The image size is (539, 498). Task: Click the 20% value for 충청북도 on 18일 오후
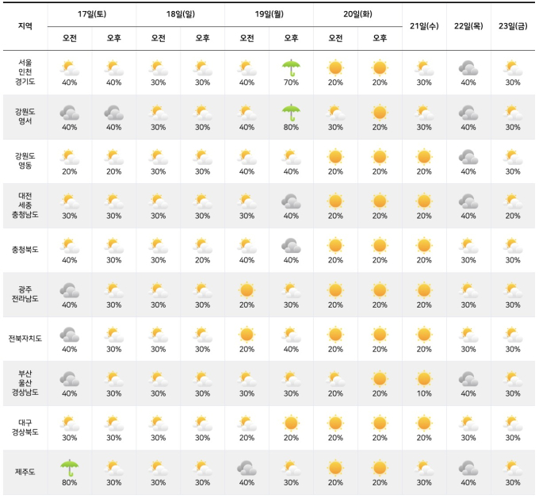[202, 260]
